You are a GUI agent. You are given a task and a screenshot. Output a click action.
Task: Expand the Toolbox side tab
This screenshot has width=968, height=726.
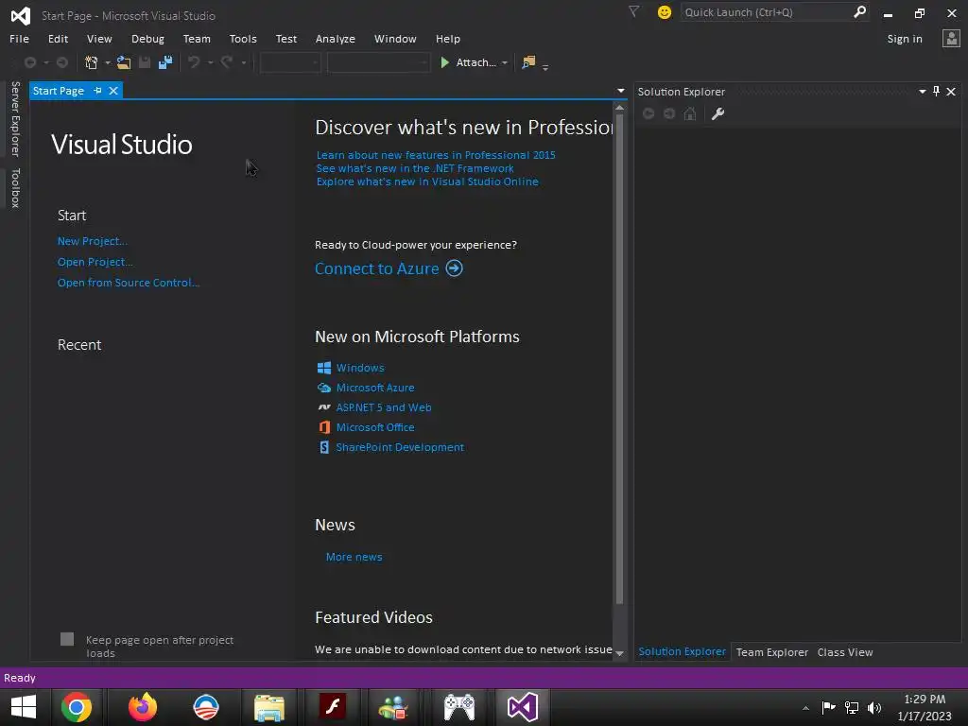pyautogui.click(x=15, y=188)
